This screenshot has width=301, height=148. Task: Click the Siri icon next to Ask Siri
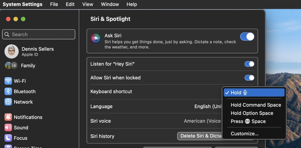coord(96,38)
